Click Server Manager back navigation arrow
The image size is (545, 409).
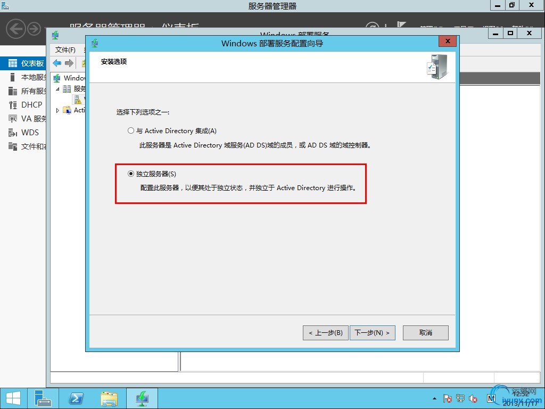[16, 29]
